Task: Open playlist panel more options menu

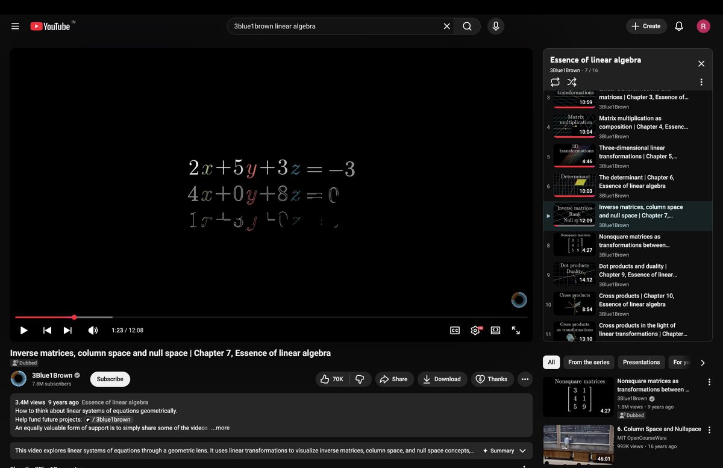Action: (701, 82)
